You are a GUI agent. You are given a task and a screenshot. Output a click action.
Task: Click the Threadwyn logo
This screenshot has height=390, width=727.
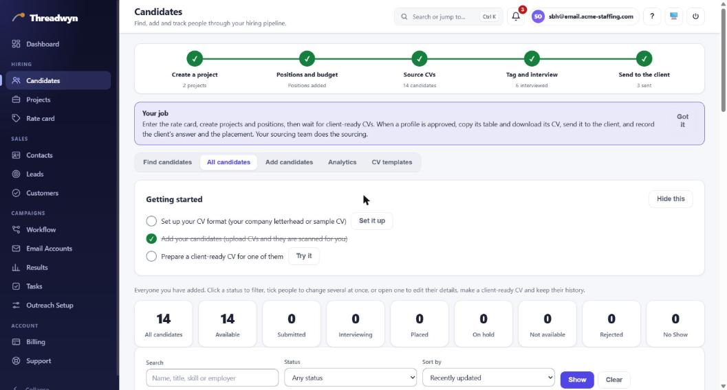45,18
